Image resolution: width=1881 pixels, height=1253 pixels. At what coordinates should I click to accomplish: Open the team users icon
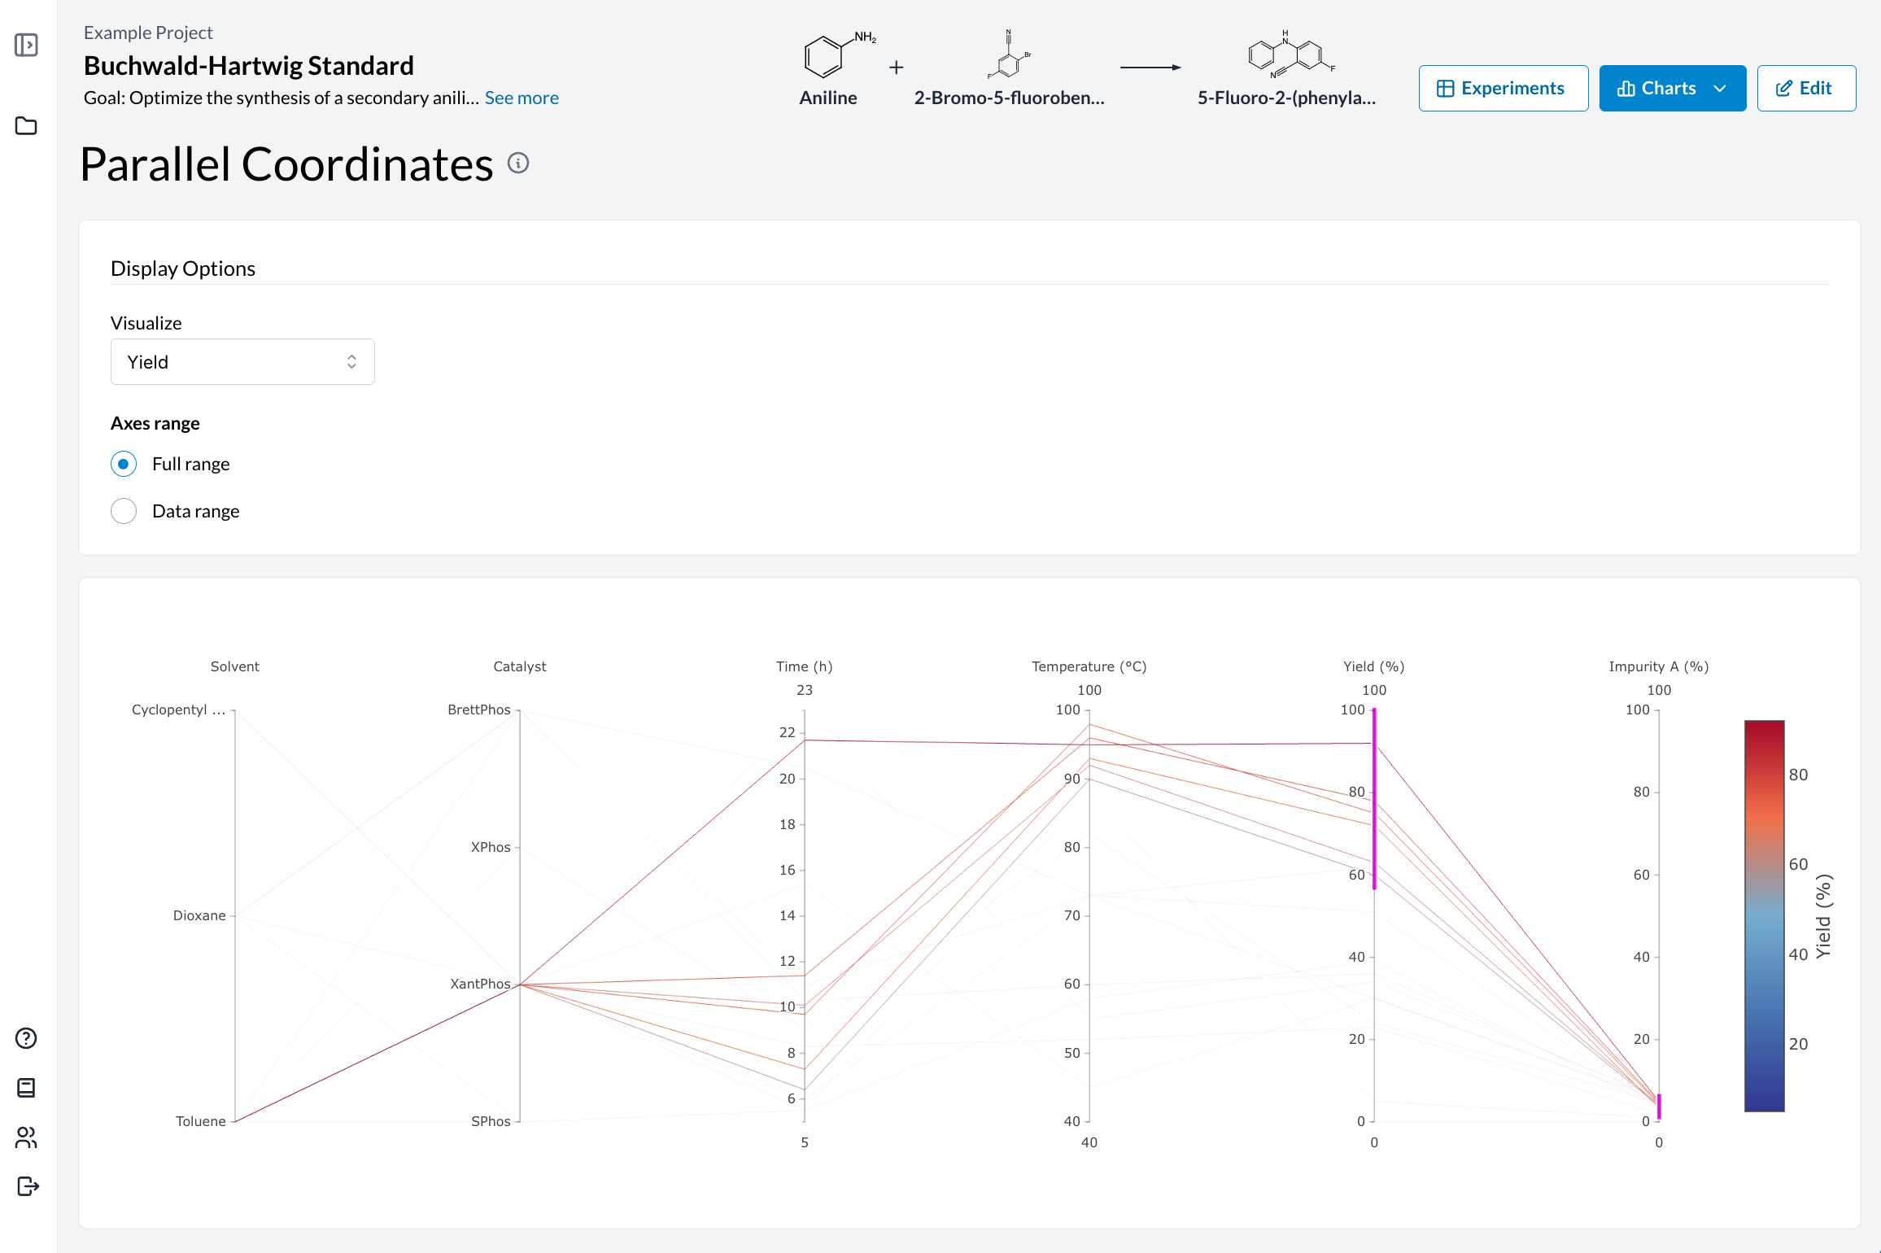click(x=26, y=1137)
